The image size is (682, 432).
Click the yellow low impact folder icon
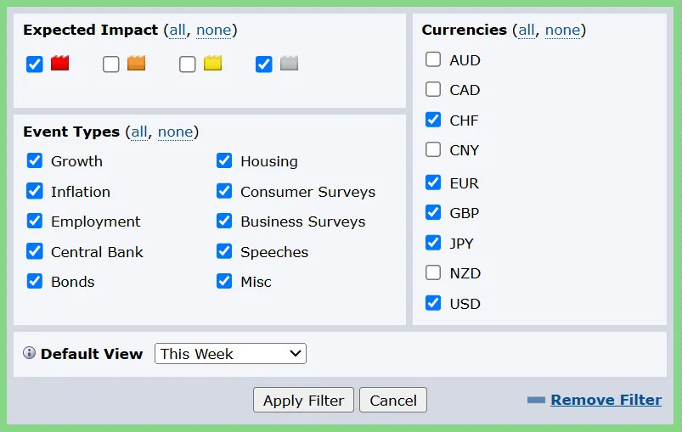pos(212,63)
